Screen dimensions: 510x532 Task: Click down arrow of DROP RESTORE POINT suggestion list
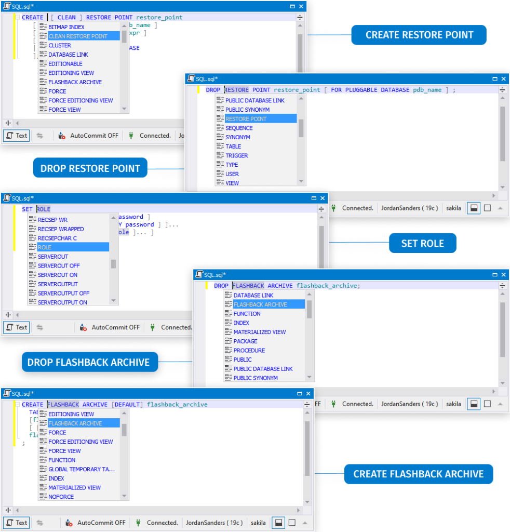(x=301, y=181)
